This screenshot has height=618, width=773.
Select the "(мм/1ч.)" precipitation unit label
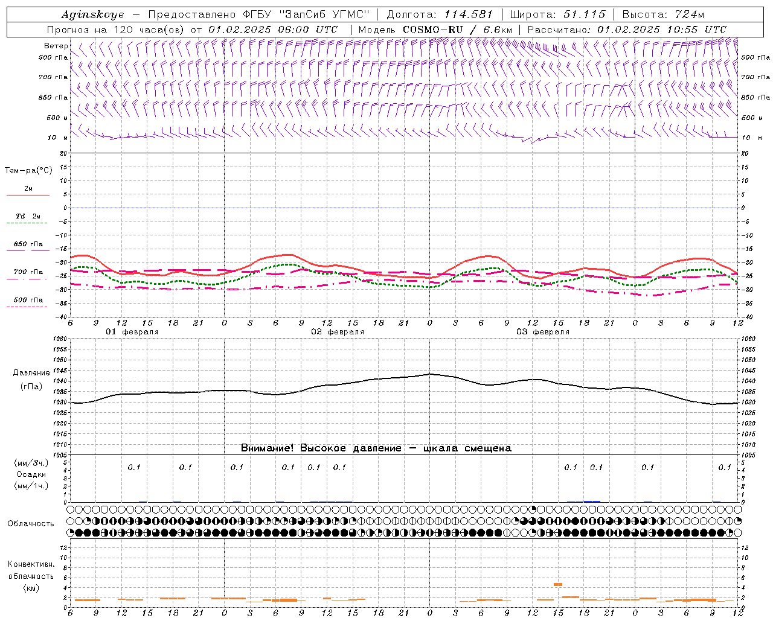coord(31,486)
